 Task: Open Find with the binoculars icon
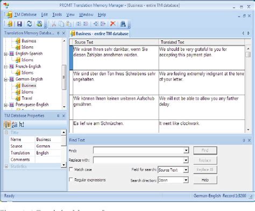123,24
